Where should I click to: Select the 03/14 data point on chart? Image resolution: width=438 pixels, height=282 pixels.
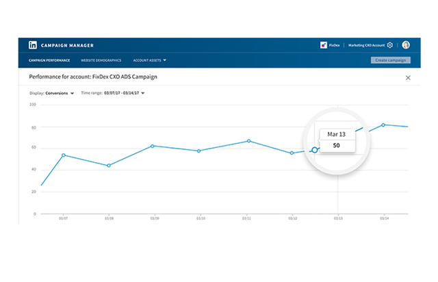click(383, 125)
